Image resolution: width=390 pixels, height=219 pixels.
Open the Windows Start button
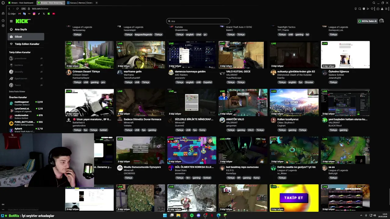pyautogui.click(x=165, y=215)
